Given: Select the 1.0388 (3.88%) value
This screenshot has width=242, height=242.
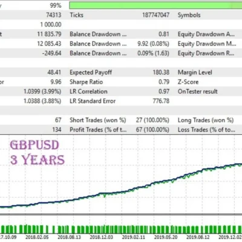Looking at the screenshot, I should (42, 101).
